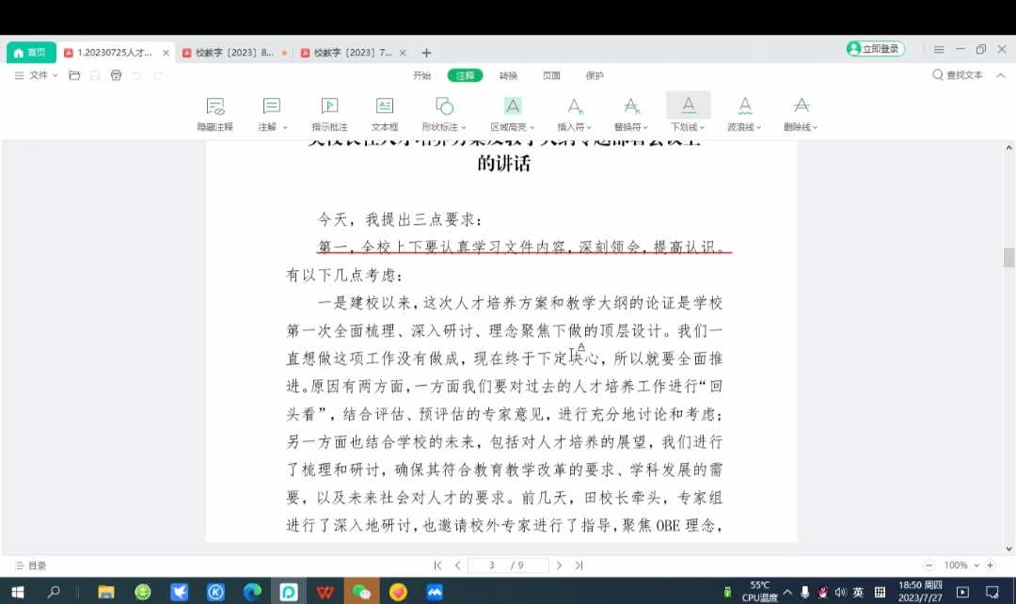Click the 立即登录 login button

pyautogui.click(x=875, y=49)
